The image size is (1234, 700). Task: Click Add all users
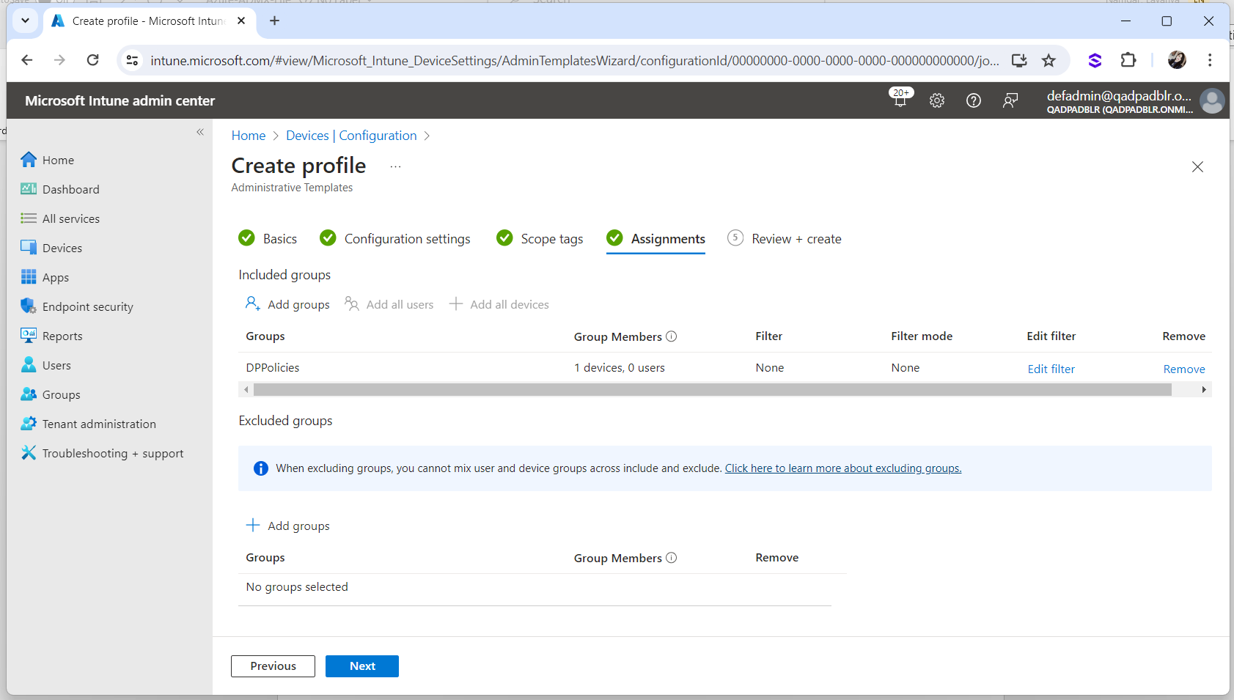click(x=389, y=304)
